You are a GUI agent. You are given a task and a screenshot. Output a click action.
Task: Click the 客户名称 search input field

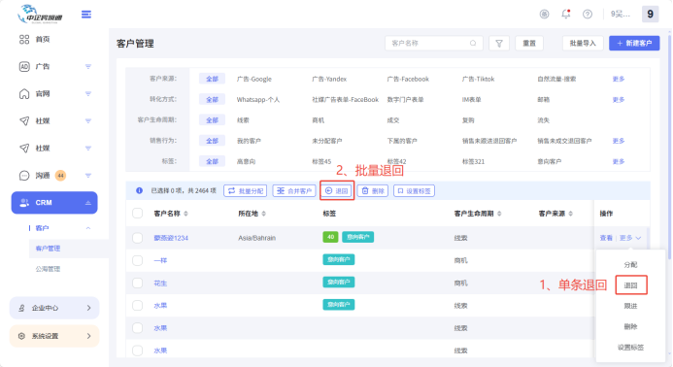tap(433, 43)
